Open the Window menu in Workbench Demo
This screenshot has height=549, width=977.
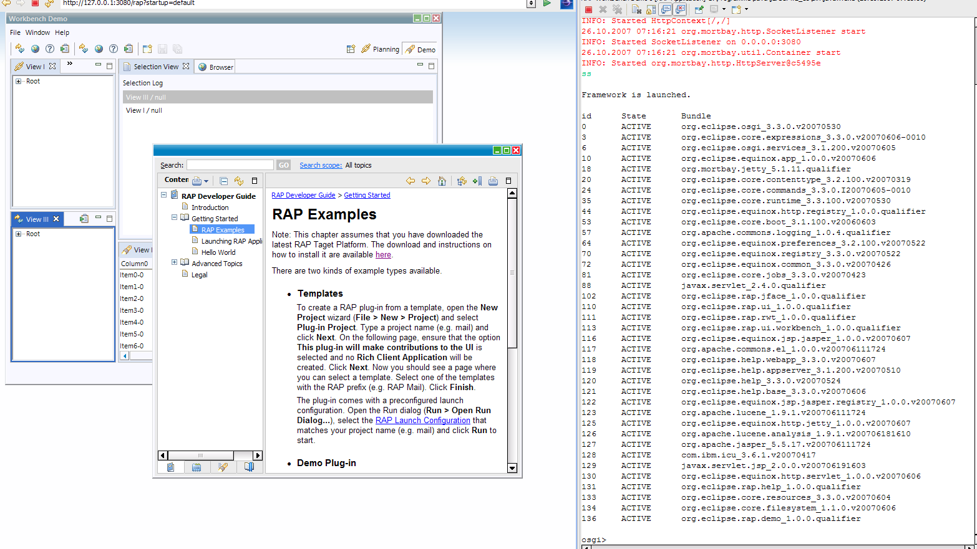[x=37, y=32]
